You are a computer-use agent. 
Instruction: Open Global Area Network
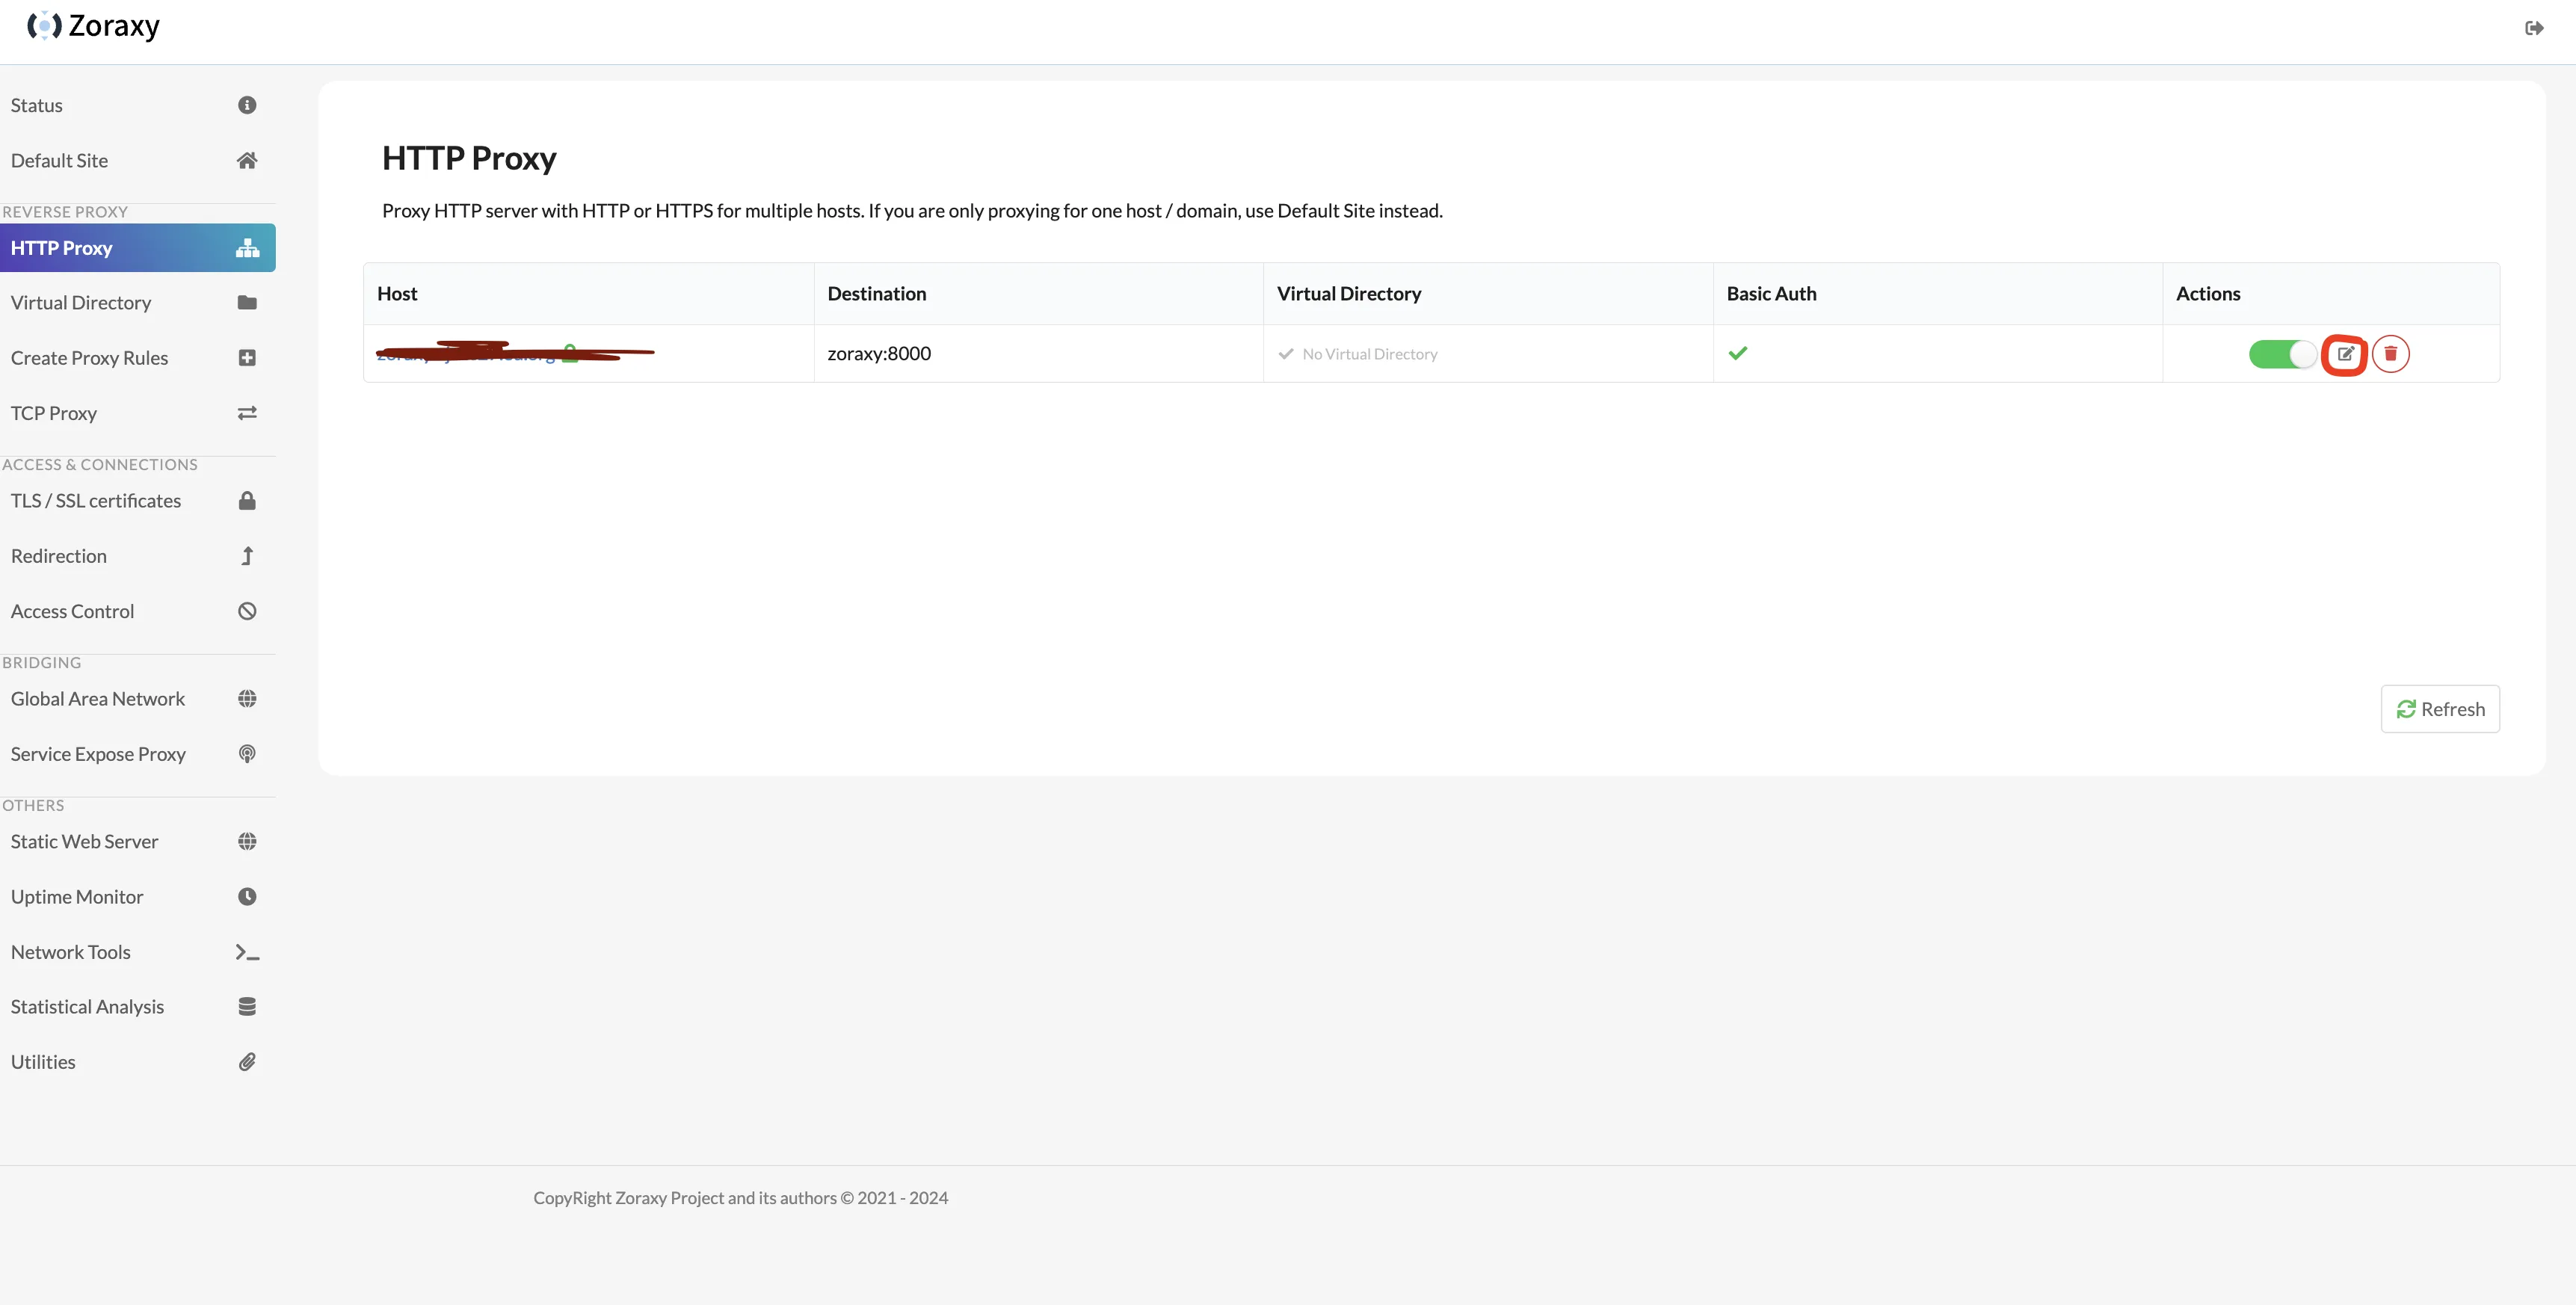click(x=138, y=699)
